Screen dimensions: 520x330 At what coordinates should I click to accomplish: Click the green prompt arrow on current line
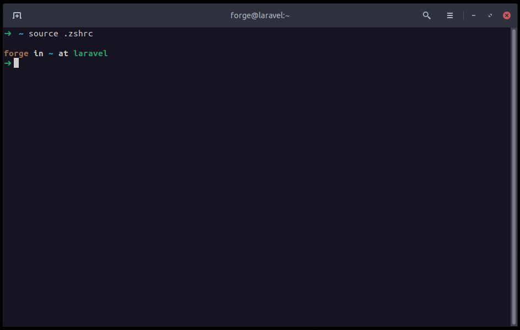pos(8,63)
